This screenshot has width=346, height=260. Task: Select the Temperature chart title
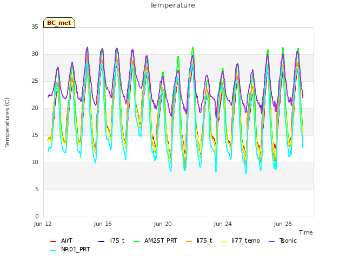(x=172, y=5)
